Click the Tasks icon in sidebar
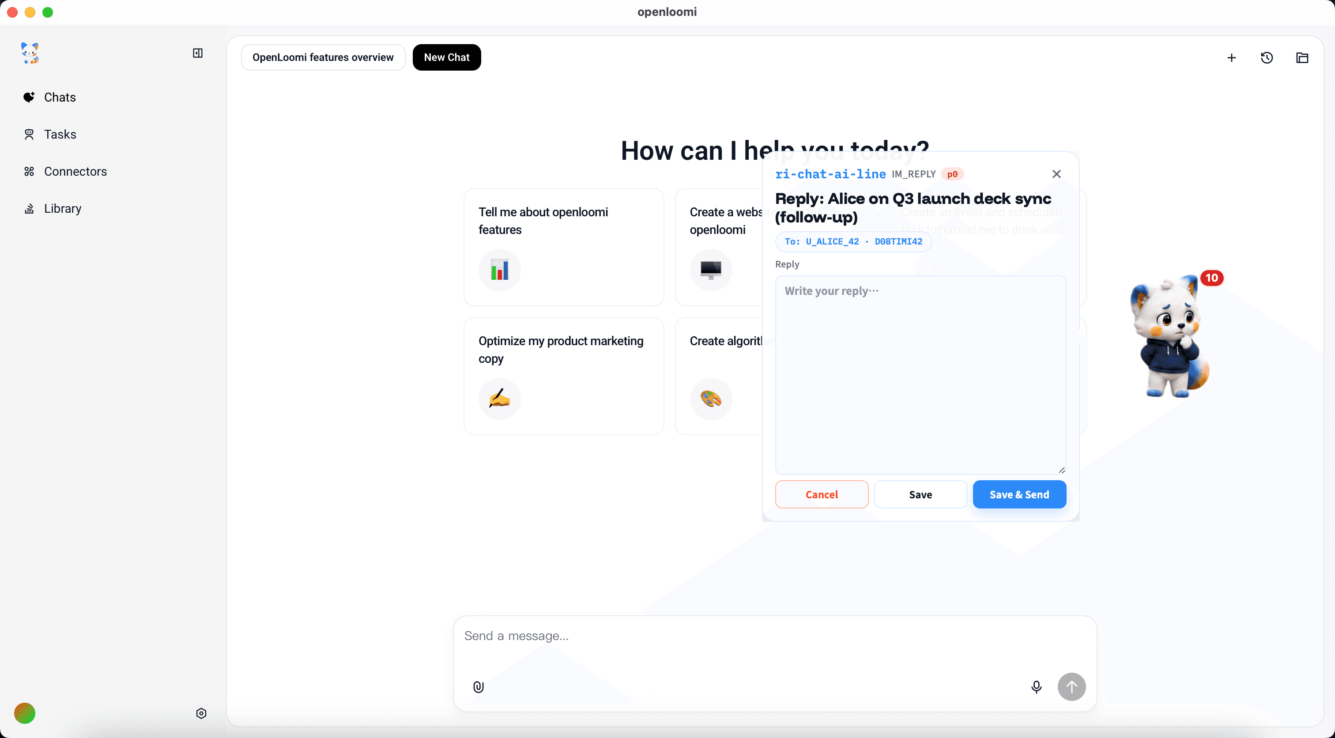 [29, 134]
